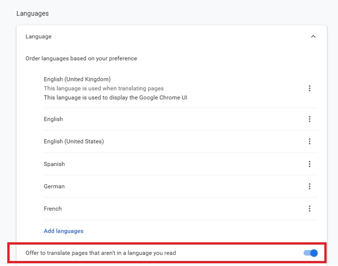Open three-dot menu for English
338x266 pixels.
pyautogui.click(x=309, y=119)
